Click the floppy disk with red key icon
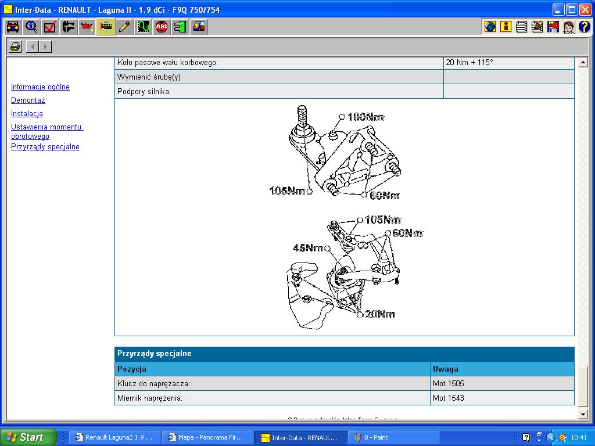Image resolution: width=595 pixels, height=446 pixels. point(553,27)
